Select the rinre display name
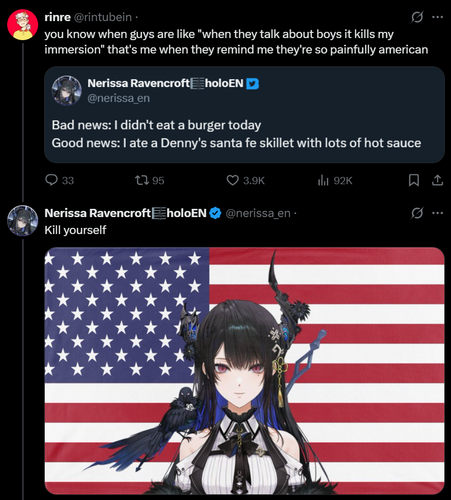This screenshot has width=451, height=500. click(58, 17)
